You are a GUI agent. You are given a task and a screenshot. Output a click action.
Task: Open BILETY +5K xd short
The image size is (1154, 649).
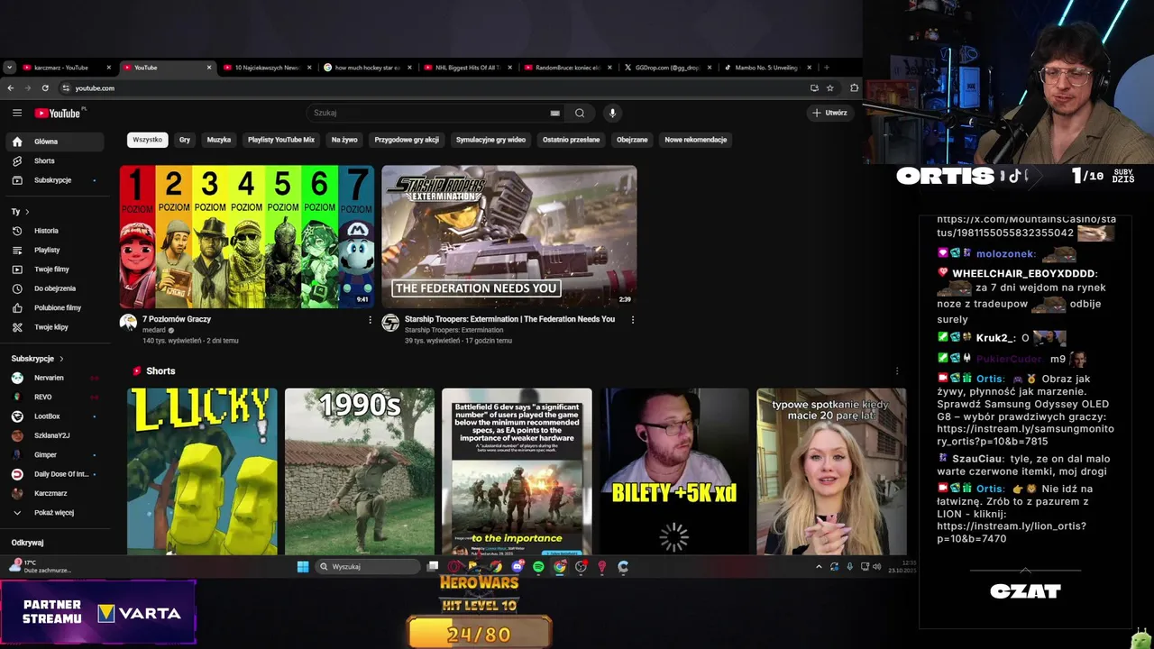pos(674,471)
